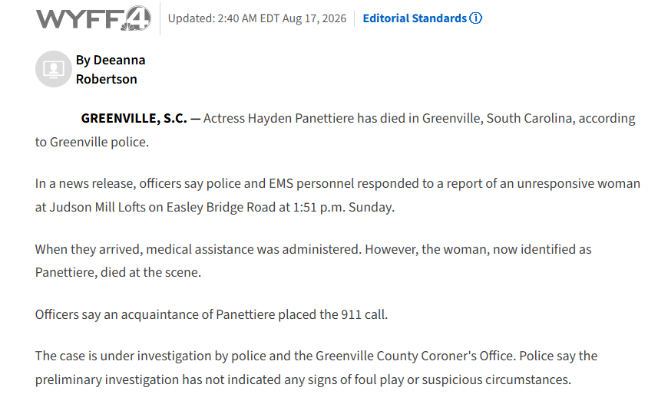Click the bold GREENVILLE, S.C. dateline
This screenshot has width=648, height=394.
click(134, 118)
